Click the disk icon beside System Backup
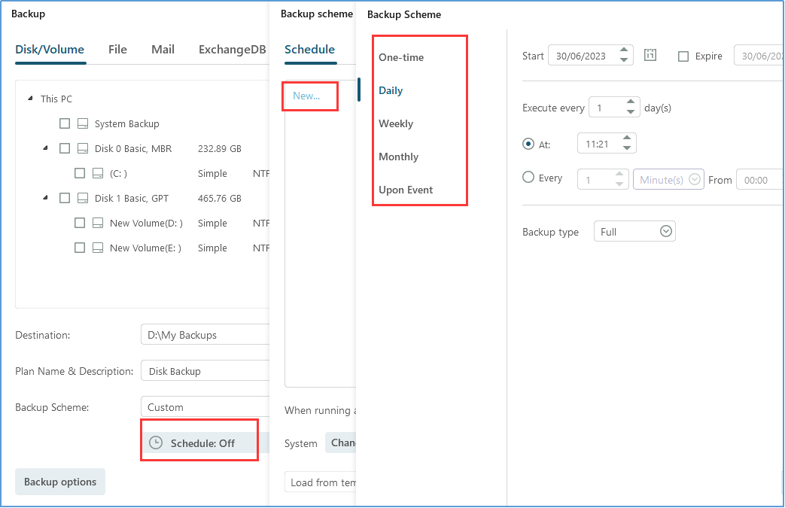785x508 pixels. 81,123
